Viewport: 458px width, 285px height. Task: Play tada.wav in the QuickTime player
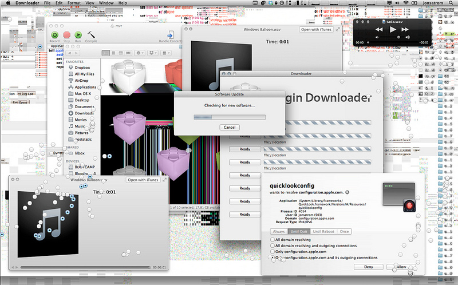(x=393, y=30)
